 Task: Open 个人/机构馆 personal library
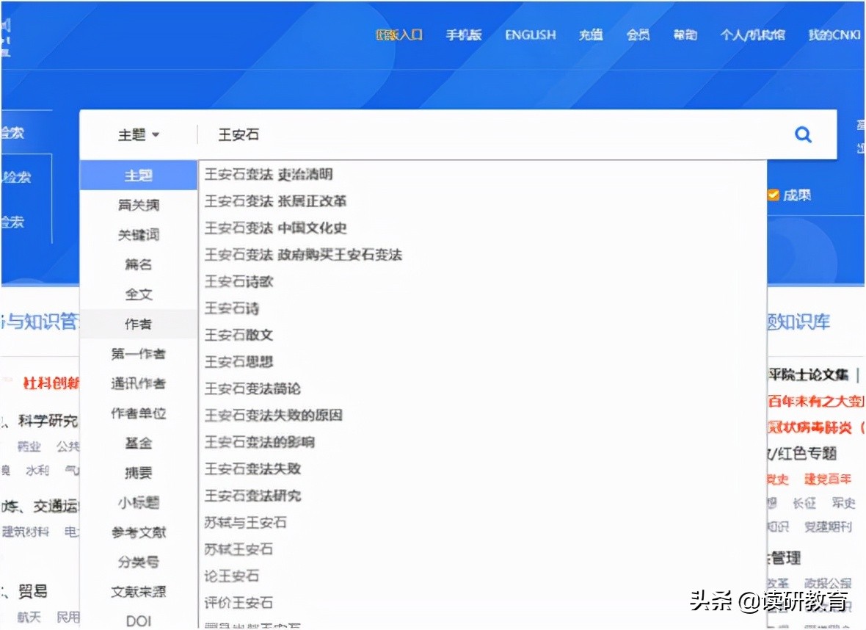752,35
